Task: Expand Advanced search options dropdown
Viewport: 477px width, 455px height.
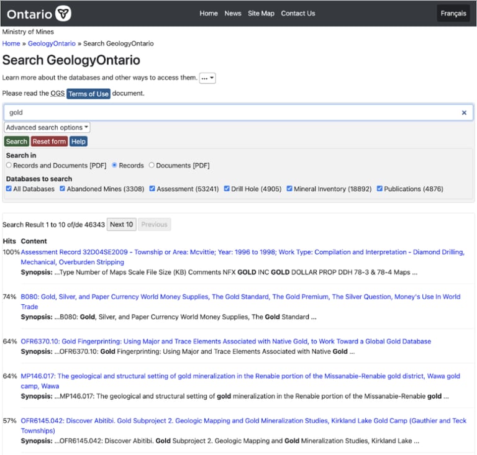Action: (x=47, y=127)
